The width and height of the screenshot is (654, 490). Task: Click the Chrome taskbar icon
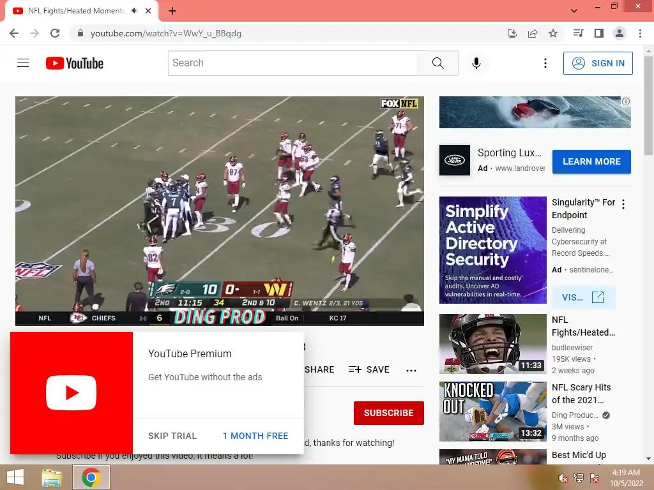pos(91,477)
